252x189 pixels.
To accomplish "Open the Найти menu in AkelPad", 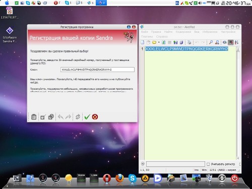I will [168, 32].
